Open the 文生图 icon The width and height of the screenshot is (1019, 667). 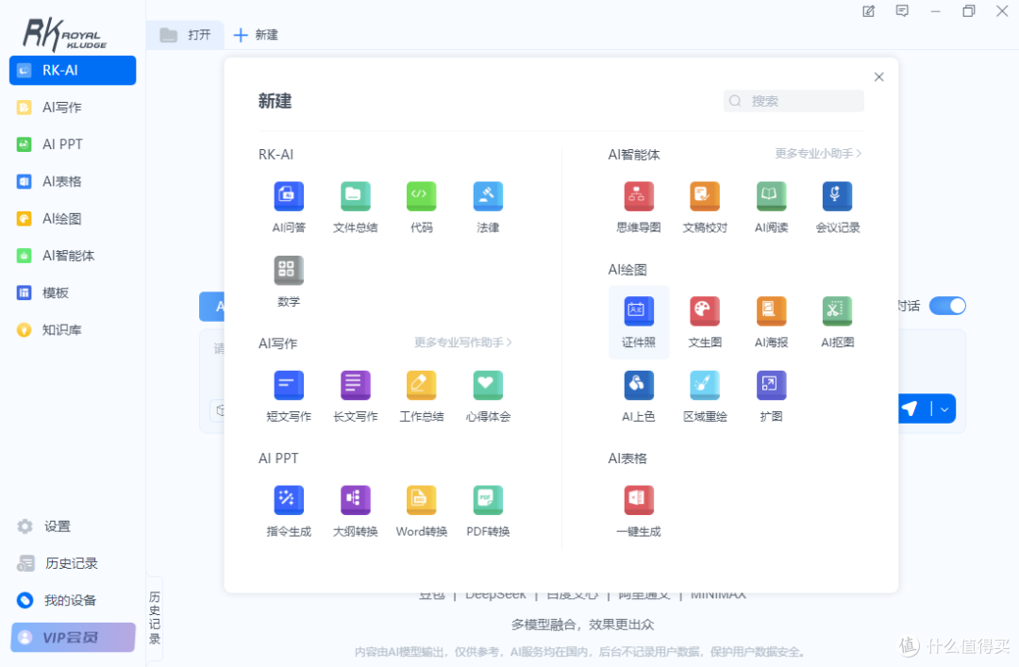705,311
